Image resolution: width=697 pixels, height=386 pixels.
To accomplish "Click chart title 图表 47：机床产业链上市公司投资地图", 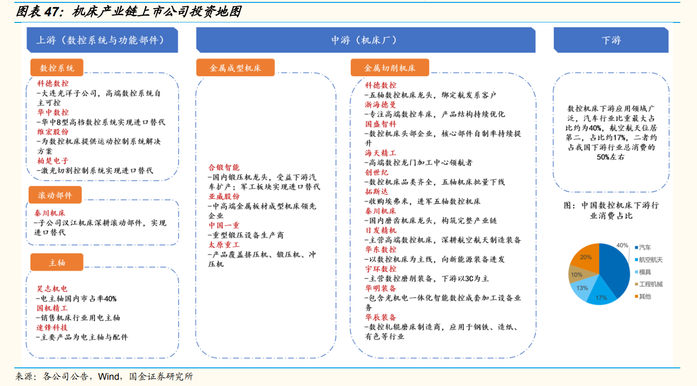I will point(128,11).
